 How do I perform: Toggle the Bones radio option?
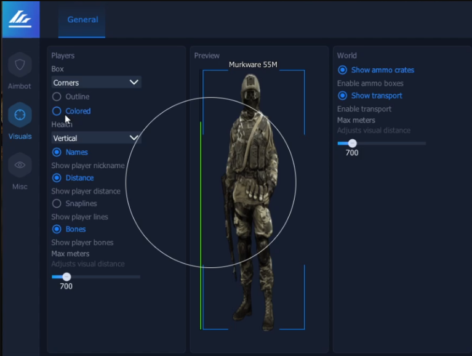coord(57,229)
